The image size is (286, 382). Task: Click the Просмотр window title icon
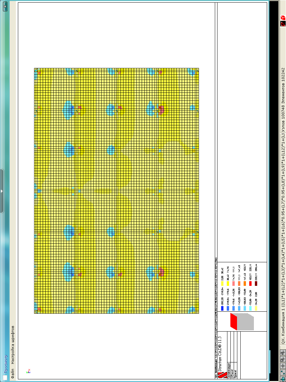point(5,377)
